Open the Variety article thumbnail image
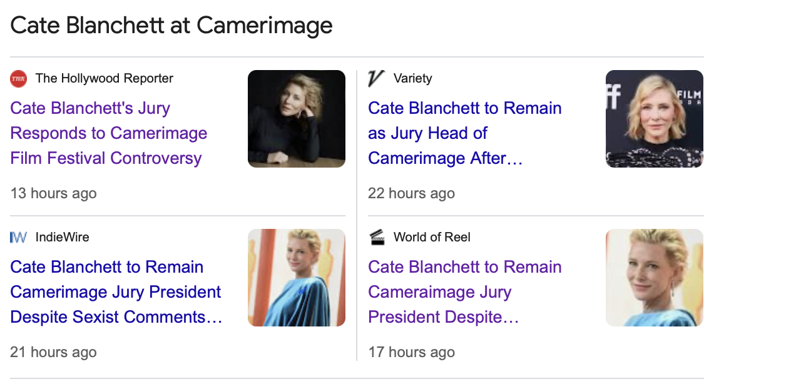This screenshot has width=801, height=384. point(655,119)
